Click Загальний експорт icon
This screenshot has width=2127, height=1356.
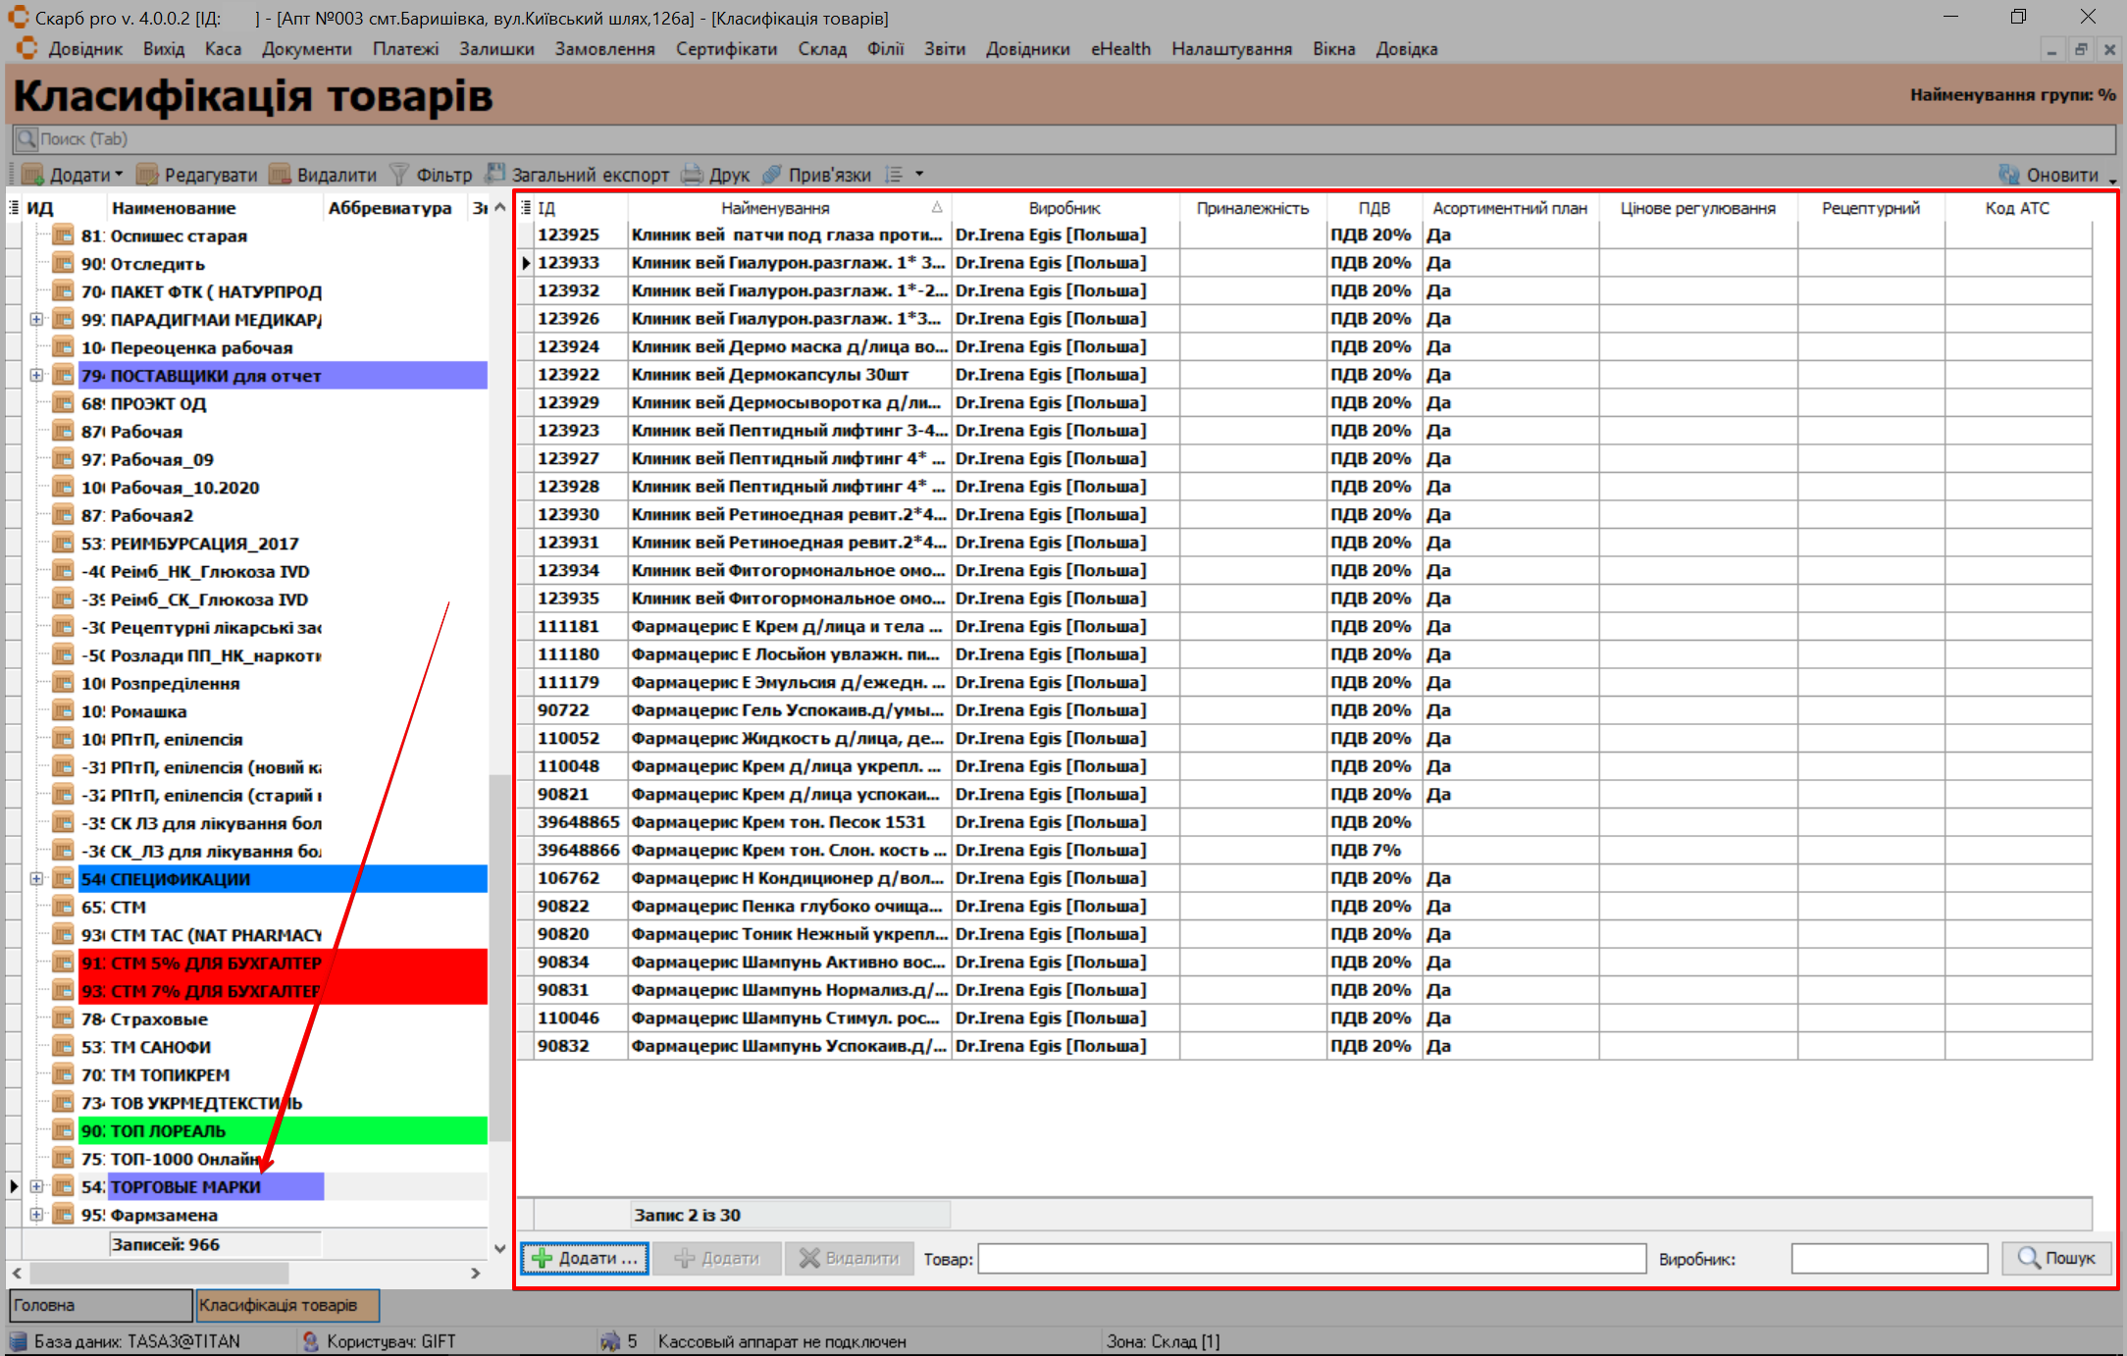coord(495,174)
